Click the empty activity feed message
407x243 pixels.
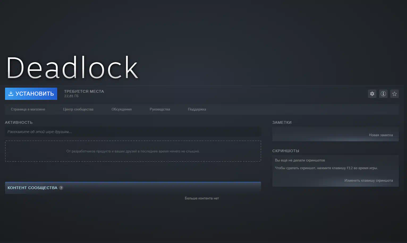[x=133, y=151]
